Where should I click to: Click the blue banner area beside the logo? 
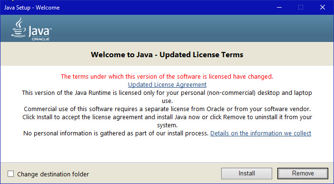coord(192,28)
